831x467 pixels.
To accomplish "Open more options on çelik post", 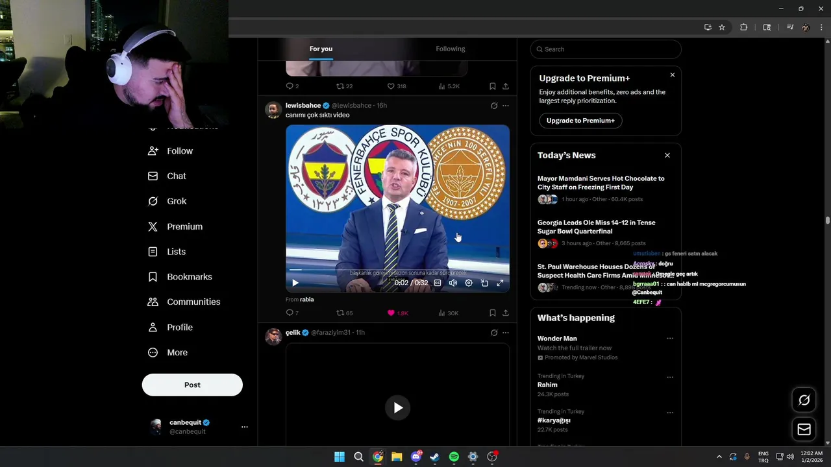I will tap(506, 333).
